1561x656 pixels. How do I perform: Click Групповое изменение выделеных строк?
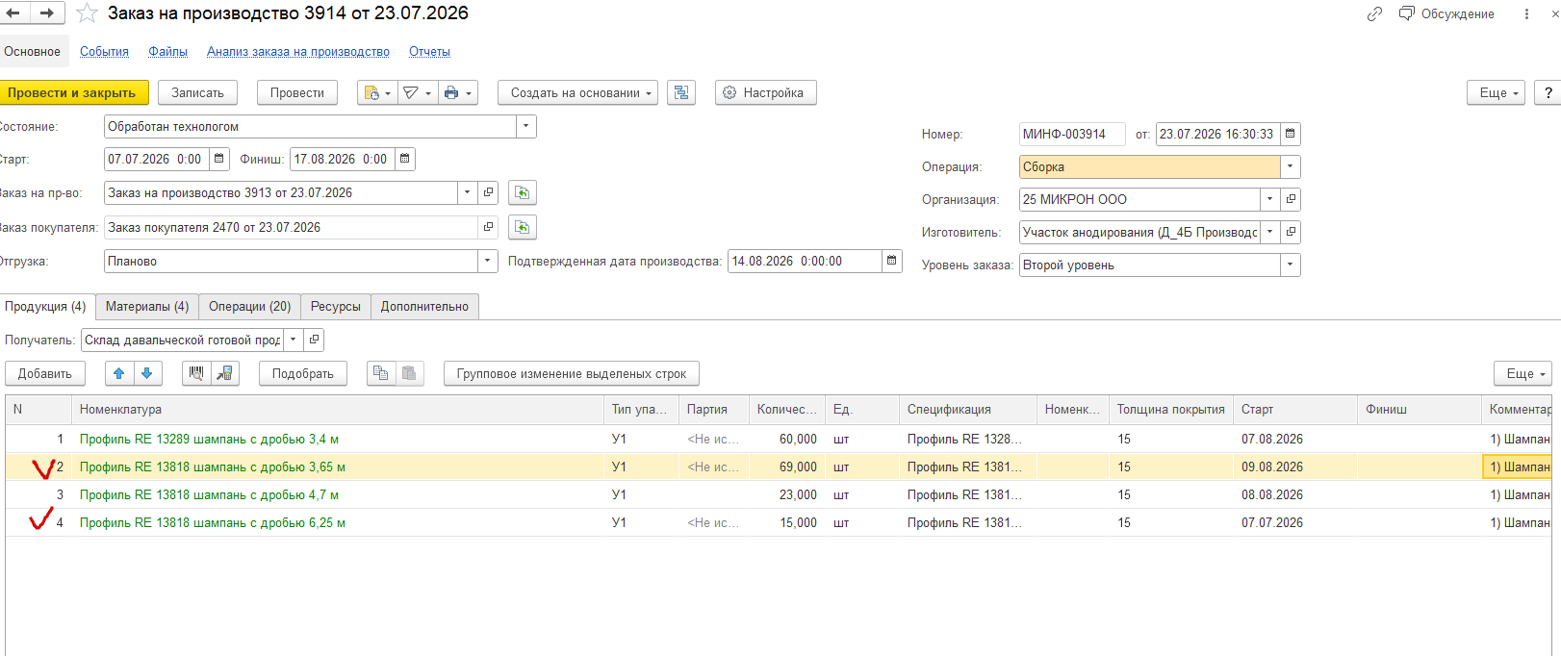pos(572,373)
